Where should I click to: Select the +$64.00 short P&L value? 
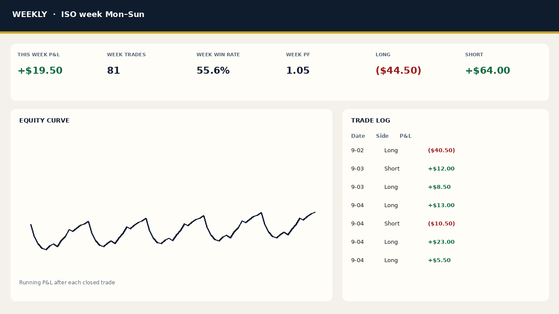coord(487,71)
